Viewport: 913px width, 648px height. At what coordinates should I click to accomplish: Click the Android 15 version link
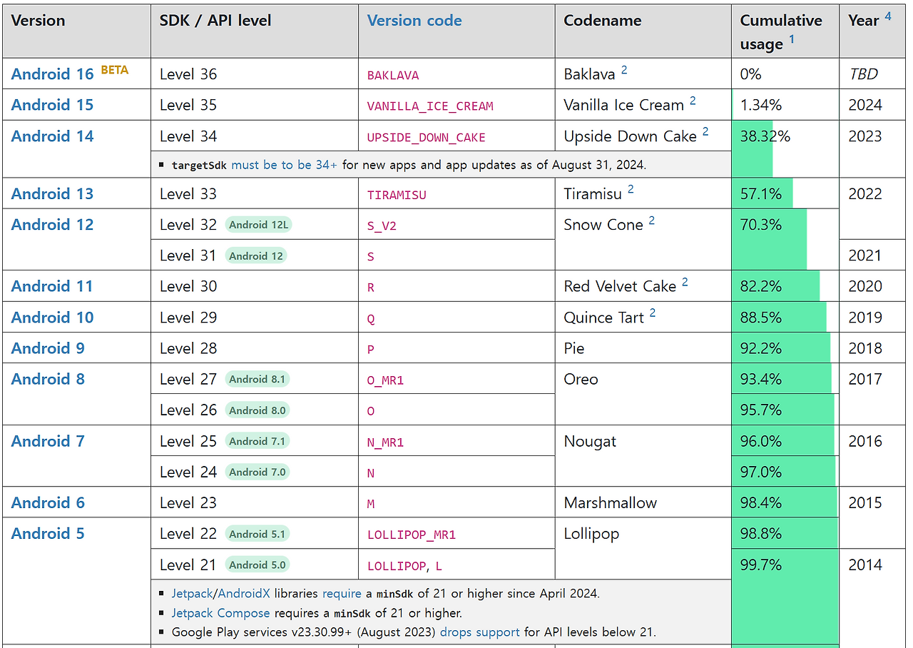click(x=52, y=105)
